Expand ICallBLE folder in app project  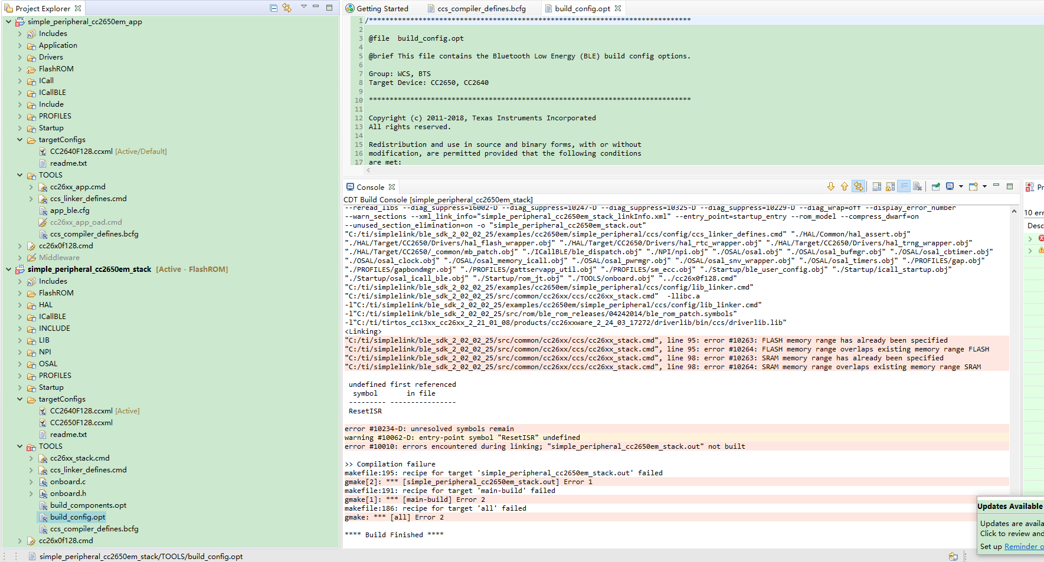(19, 93)
